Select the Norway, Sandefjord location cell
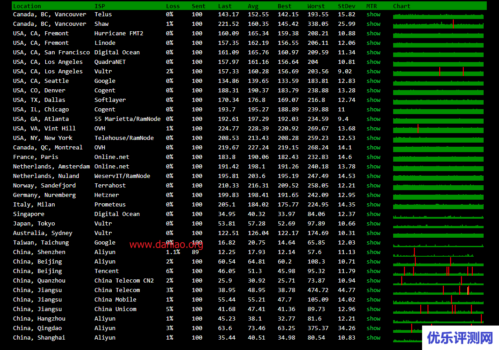Viewport: 499px width, 350px height. (x=44, y=186)
